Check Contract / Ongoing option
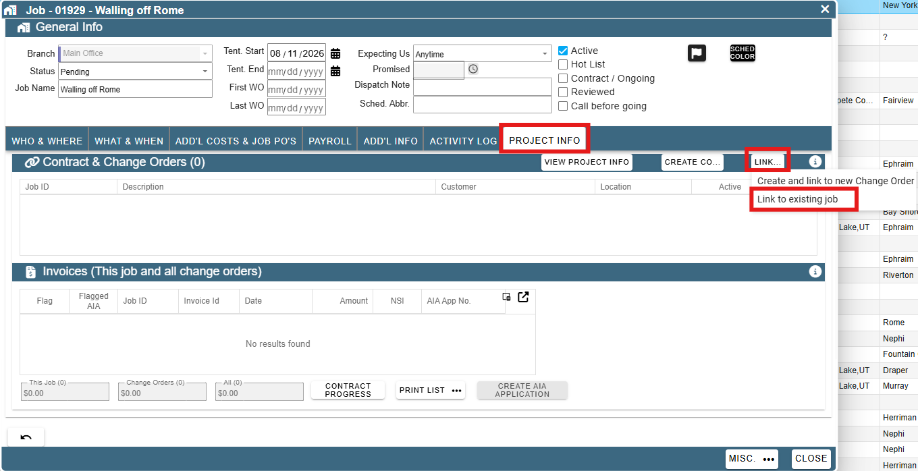The image size is (918, 471). [x=563, y=78]
